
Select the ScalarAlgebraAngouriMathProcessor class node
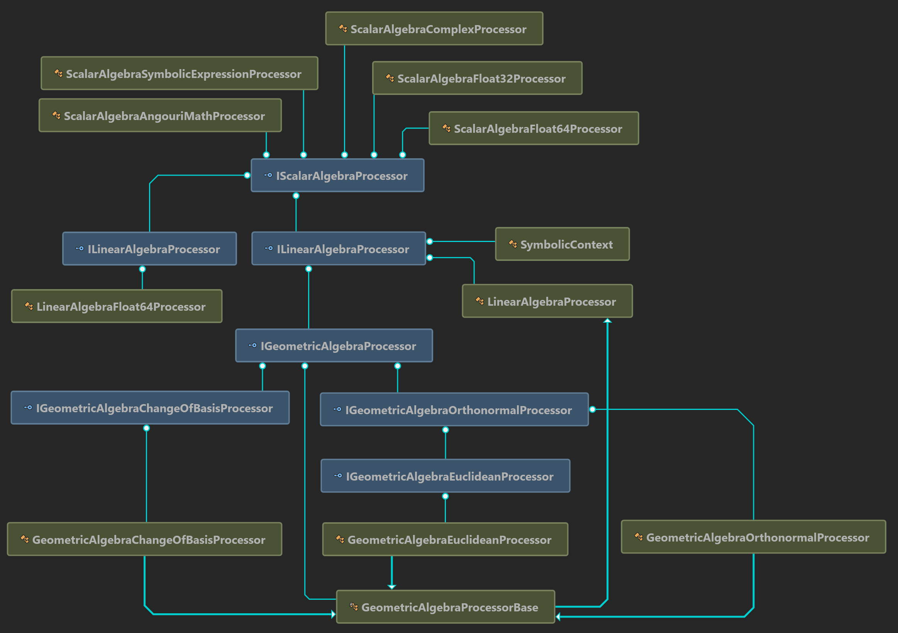point(160,116)
